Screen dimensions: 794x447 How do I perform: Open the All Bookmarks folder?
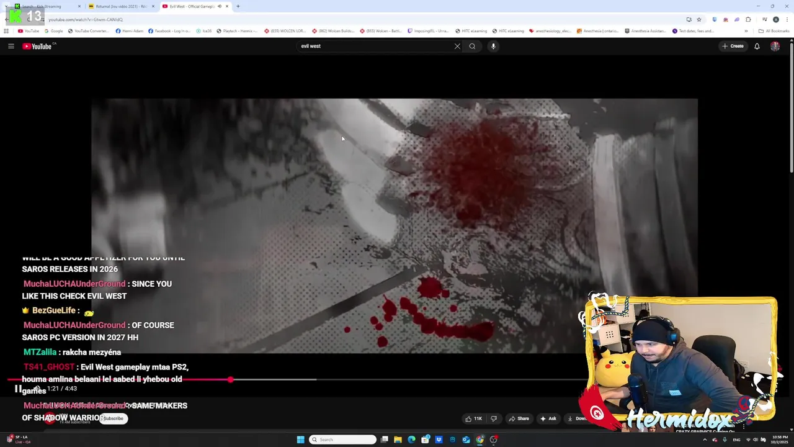point(773,31)
